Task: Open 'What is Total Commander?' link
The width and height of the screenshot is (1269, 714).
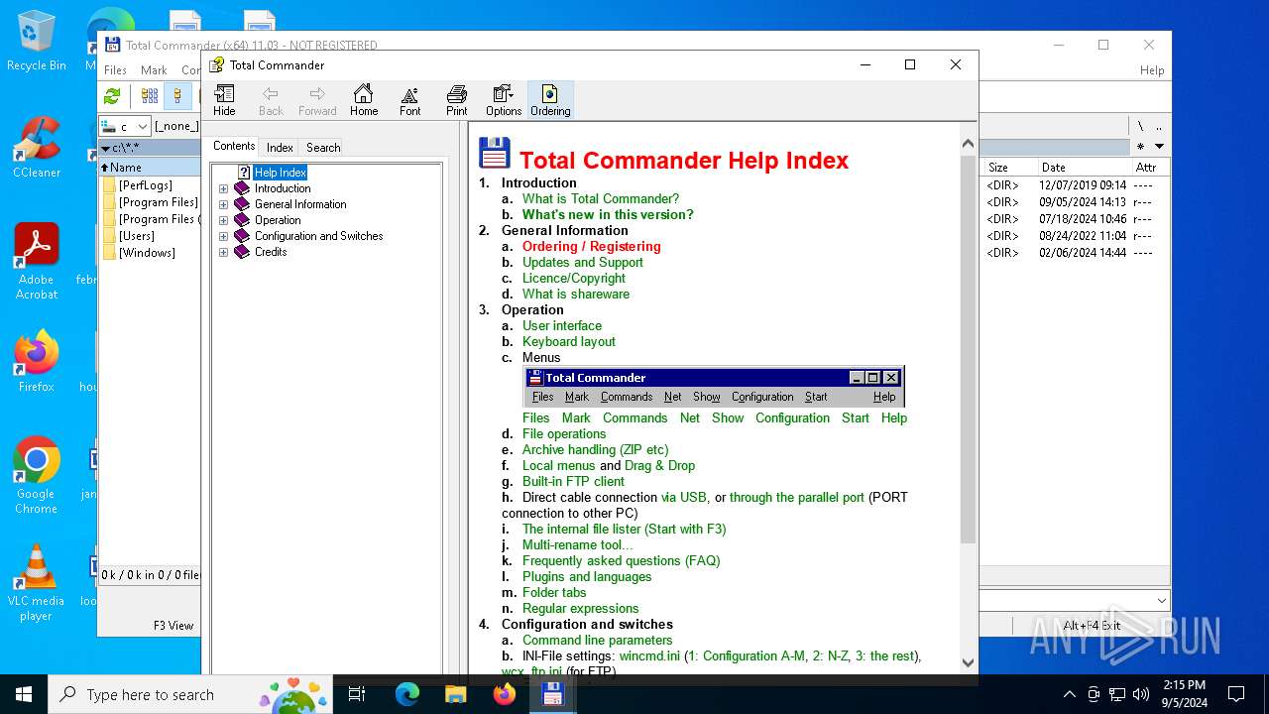Action: point(601,198)
